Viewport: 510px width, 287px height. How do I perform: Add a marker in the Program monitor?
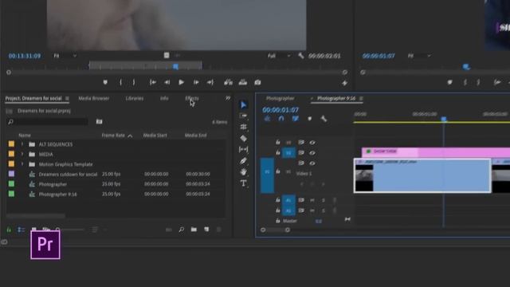(449, 83)
